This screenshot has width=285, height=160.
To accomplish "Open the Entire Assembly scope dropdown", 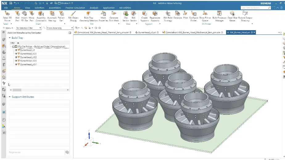I will click(60, 28).
